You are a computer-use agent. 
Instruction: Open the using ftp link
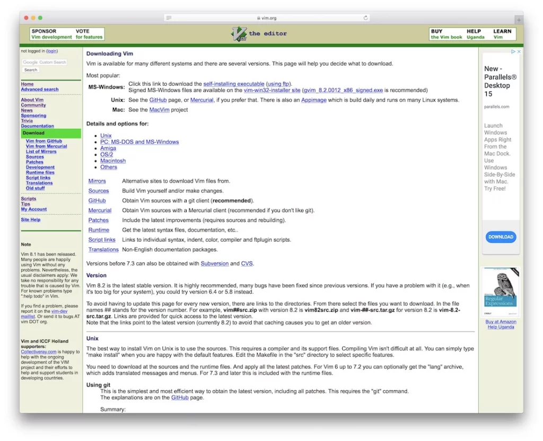coord(278,84)
